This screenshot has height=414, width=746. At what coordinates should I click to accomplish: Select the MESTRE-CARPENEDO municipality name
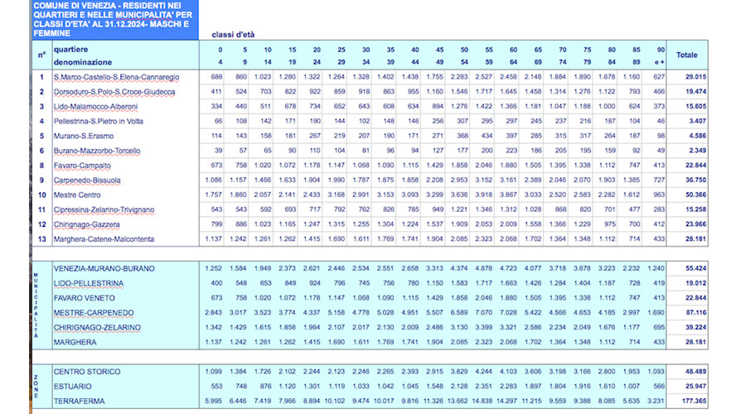[x=93, y=313]
